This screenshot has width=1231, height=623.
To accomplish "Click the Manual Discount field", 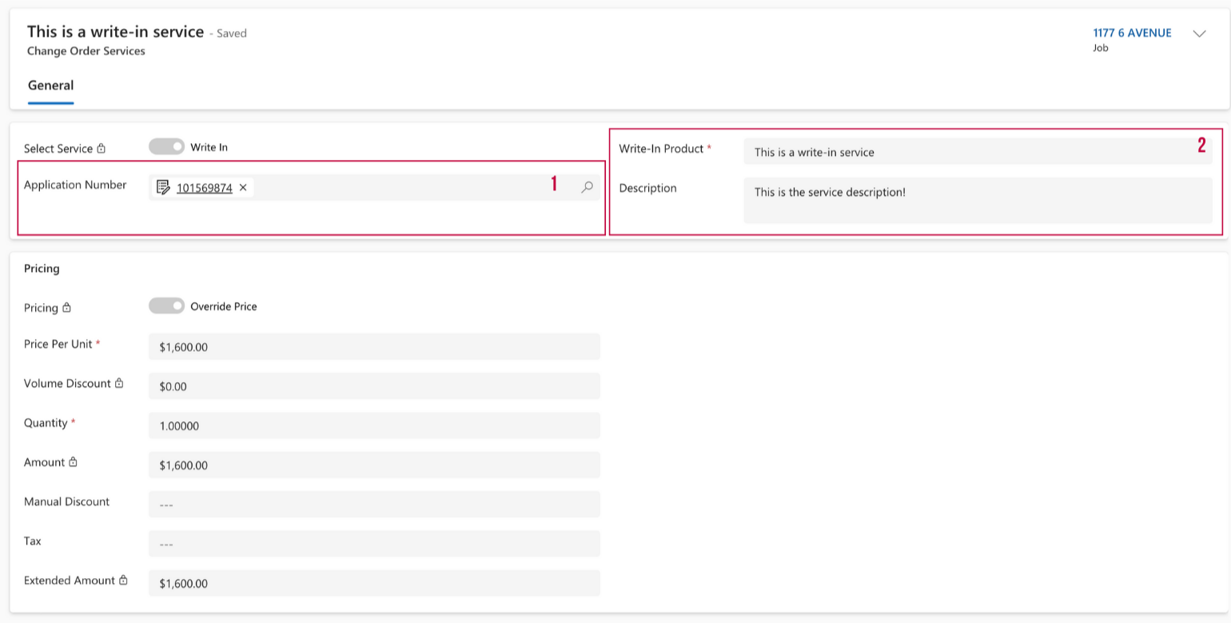I will click(373, 505).
